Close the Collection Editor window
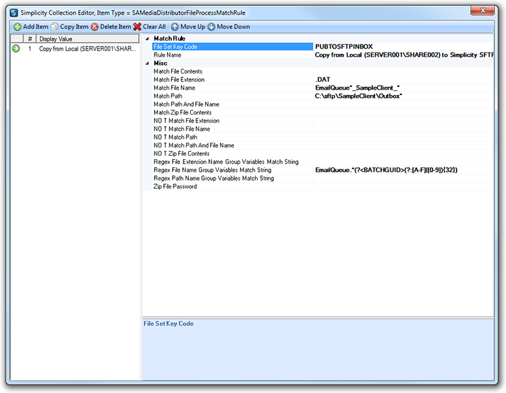This screenshot has width=506, height=393. pyautogui.click(x=482, y=11)
